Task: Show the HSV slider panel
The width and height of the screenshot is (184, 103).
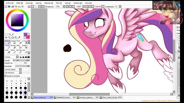Action: (13, 7)
